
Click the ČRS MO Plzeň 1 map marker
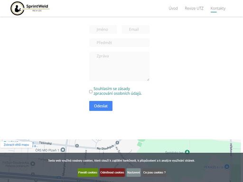click(63, 150)
